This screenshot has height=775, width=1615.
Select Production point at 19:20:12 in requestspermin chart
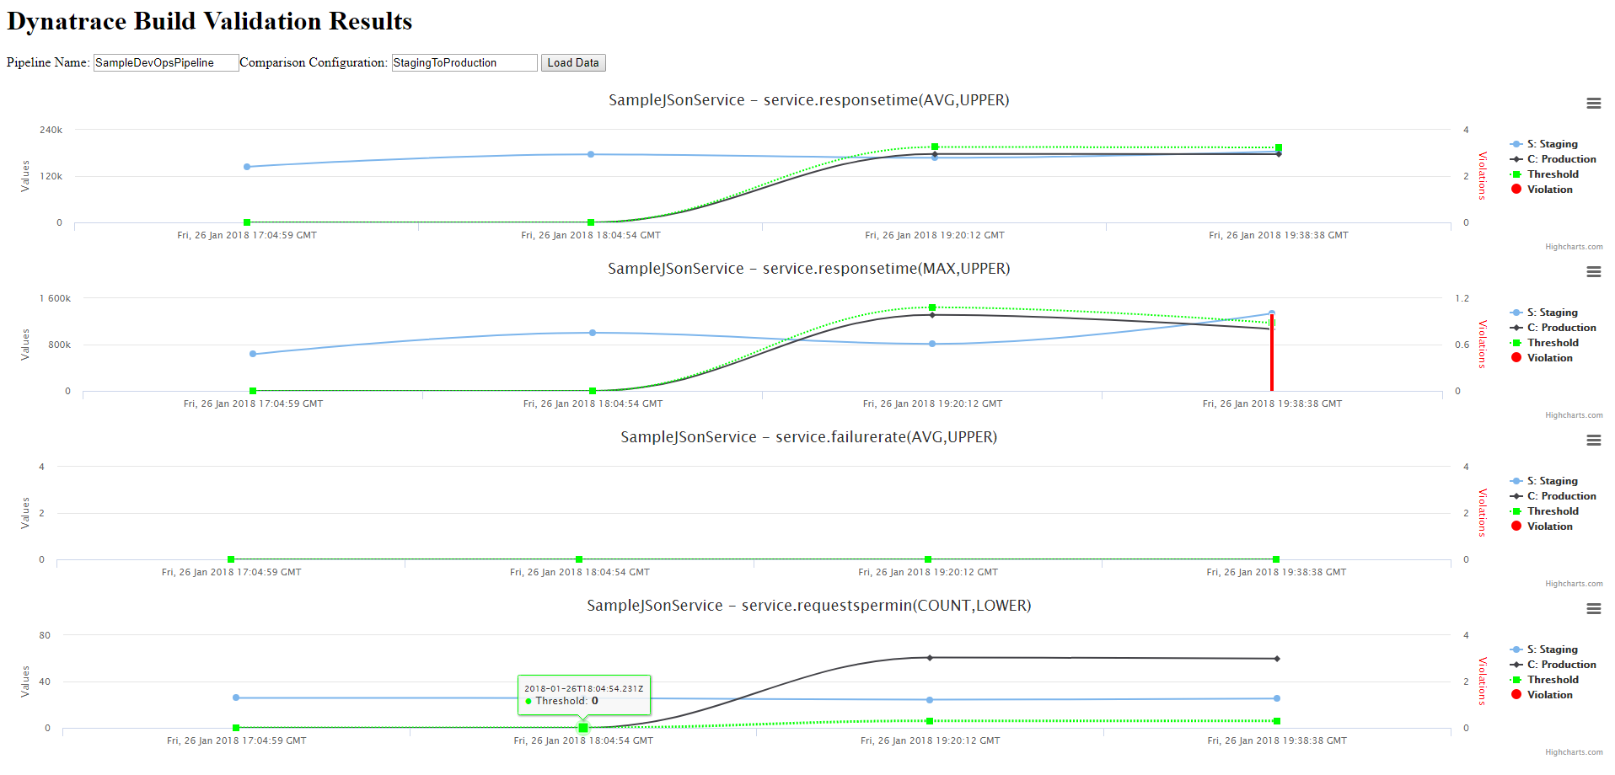click(x=930, y=658)
